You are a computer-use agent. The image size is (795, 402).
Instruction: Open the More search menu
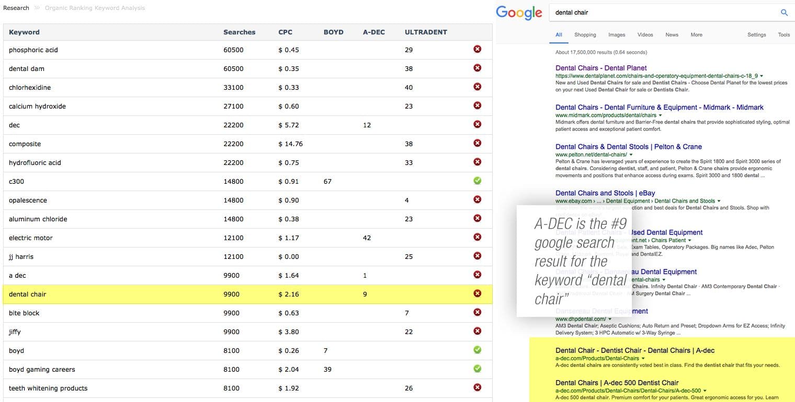pyautogui.click(x=696, y=35)
